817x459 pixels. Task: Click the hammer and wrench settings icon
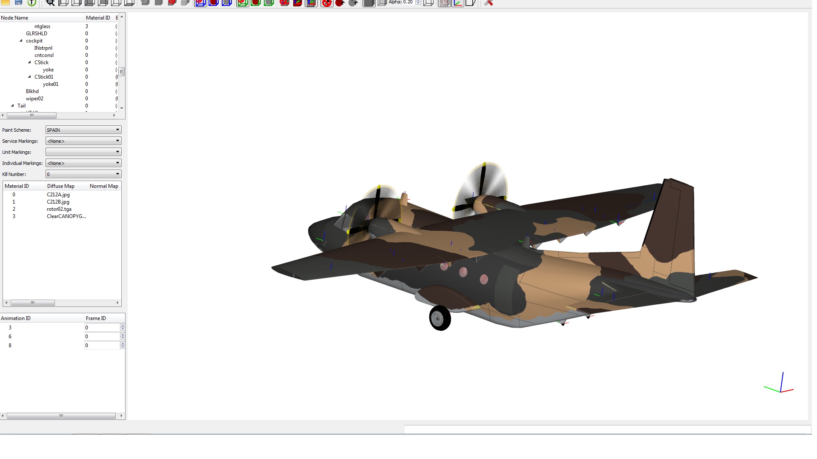488,3
